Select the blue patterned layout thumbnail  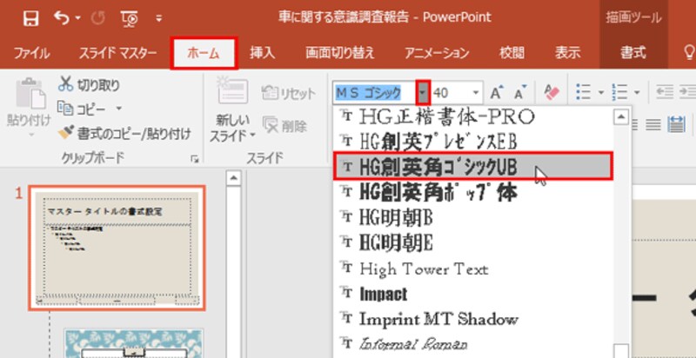[134, 343]
